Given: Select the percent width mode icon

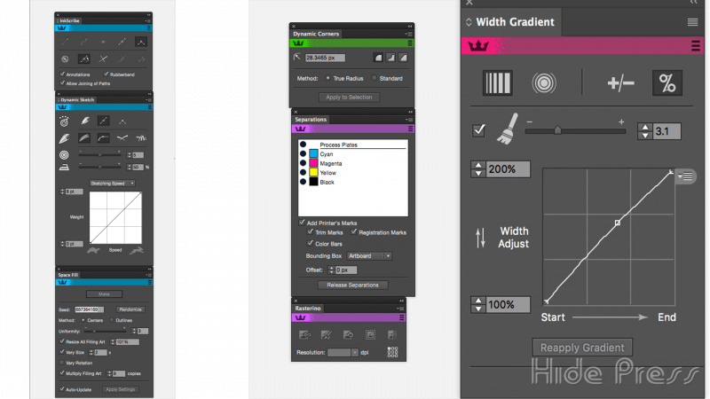Looking at the screenshot, I should point(667,83).
